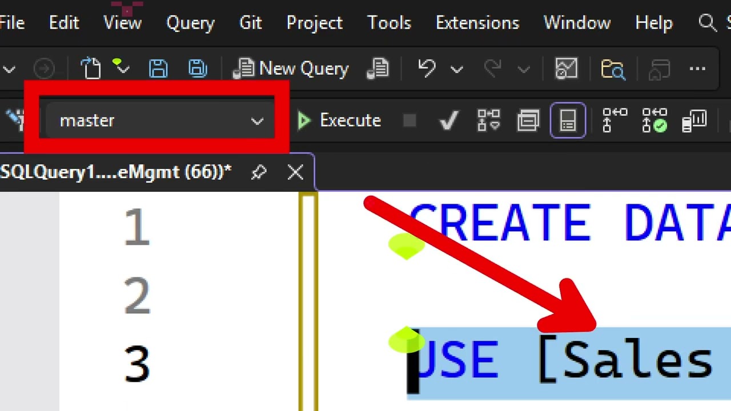Open the Redo history dropdown arrow
Viewport: 731px width, 411px height.
(x=524, y=69)
